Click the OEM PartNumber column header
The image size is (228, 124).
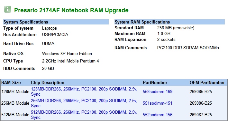click(207, 83)
